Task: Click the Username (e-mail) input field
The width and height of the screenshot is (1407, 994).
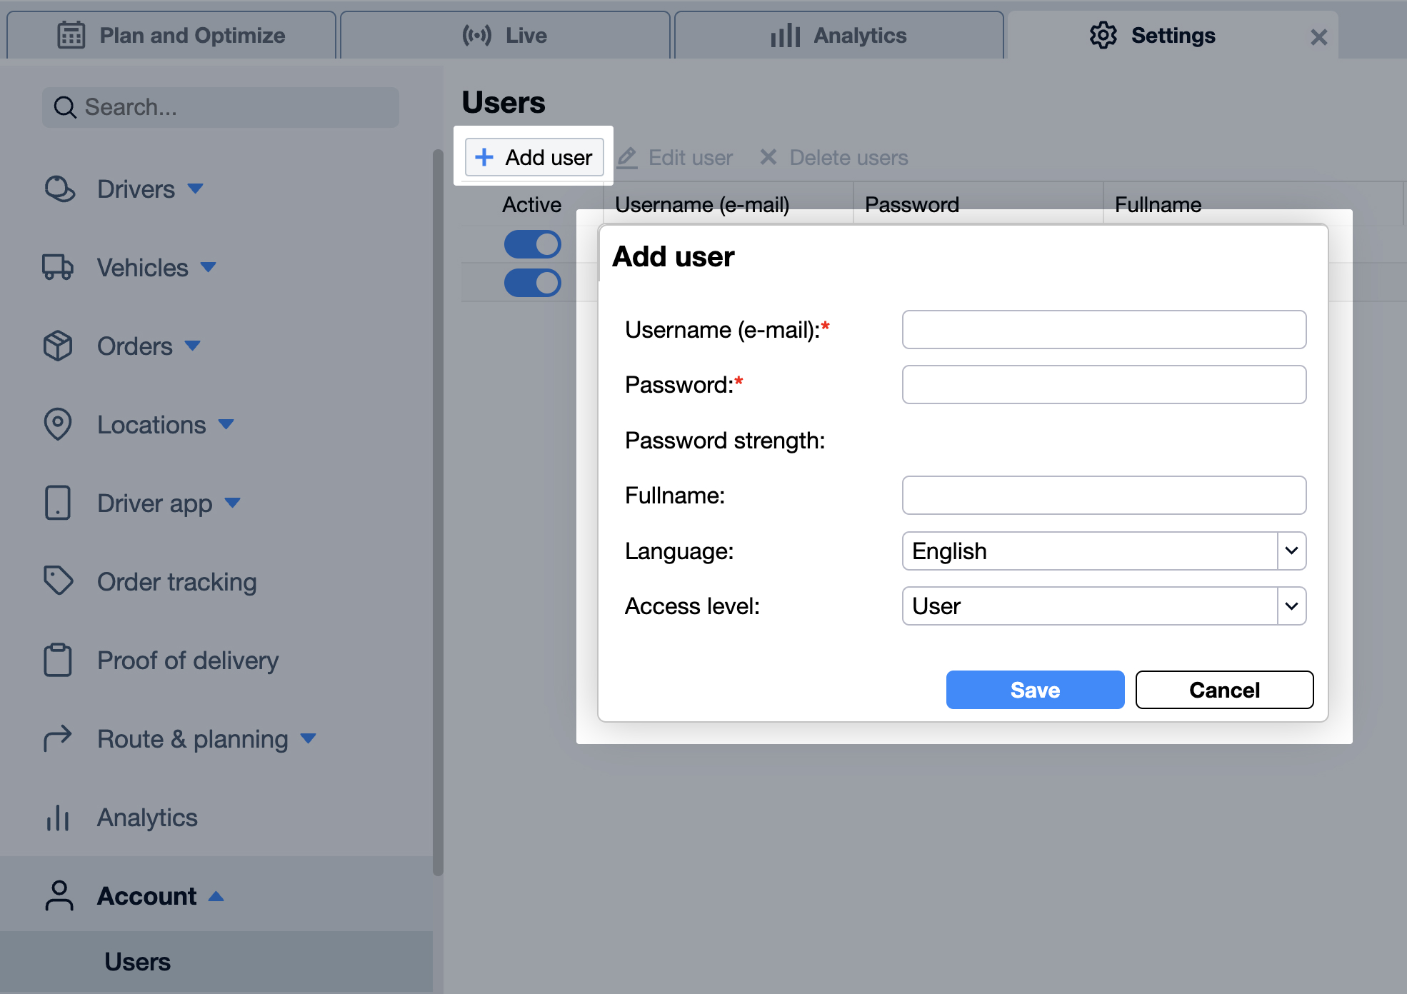Action: pyautogui.click(x=1103, y=329)
